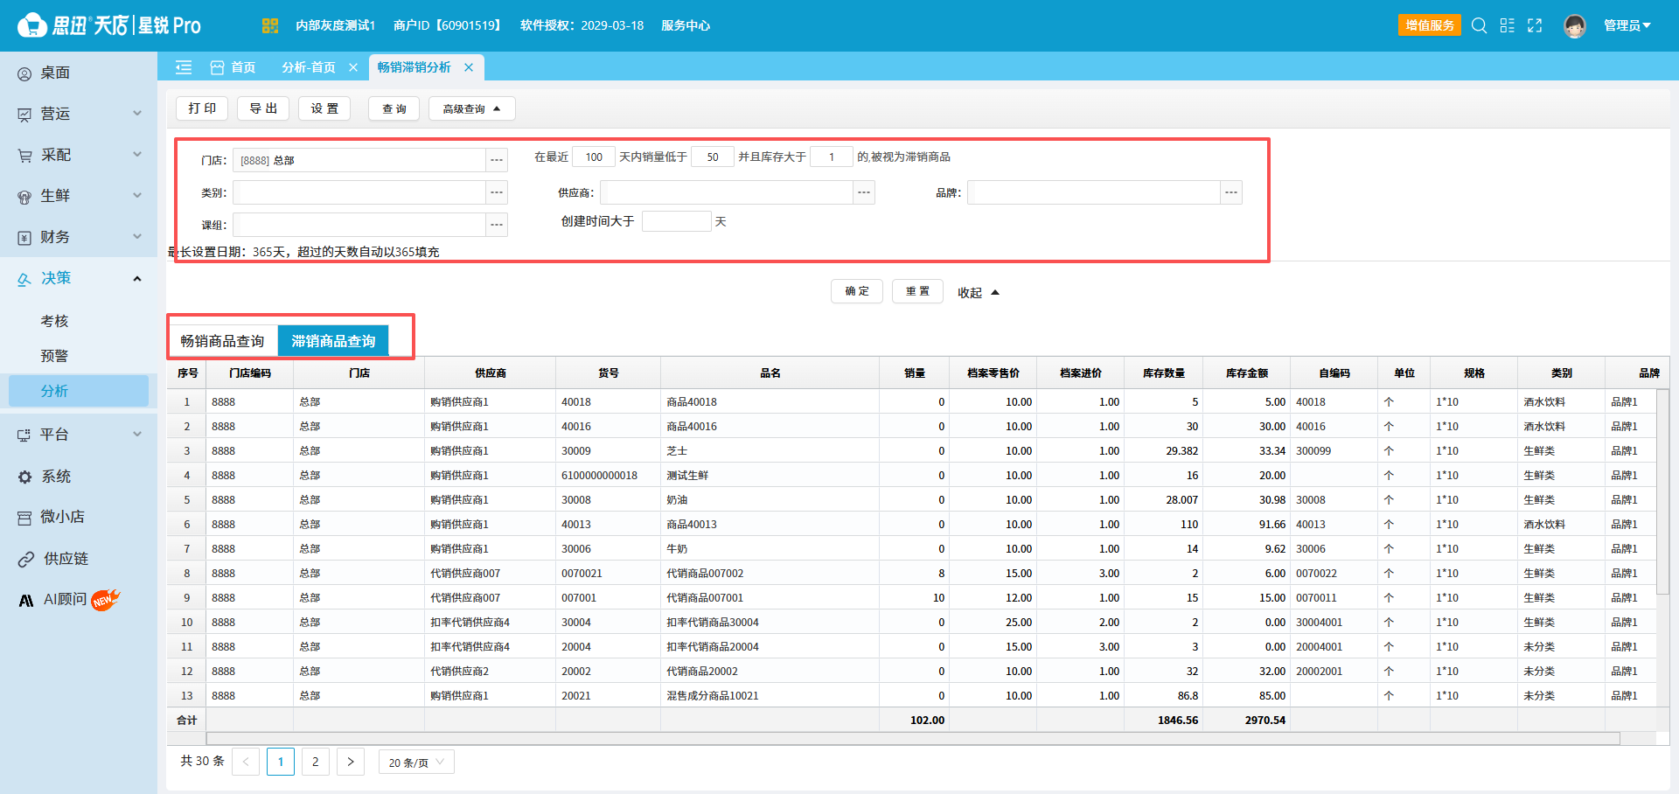This screenshot has width=1679, height=794.
Task: Open 增值服务 value-added services
Action: click(1430, 25)
